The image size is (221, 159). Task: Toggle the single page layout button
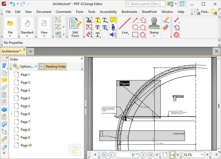(165, 155)
